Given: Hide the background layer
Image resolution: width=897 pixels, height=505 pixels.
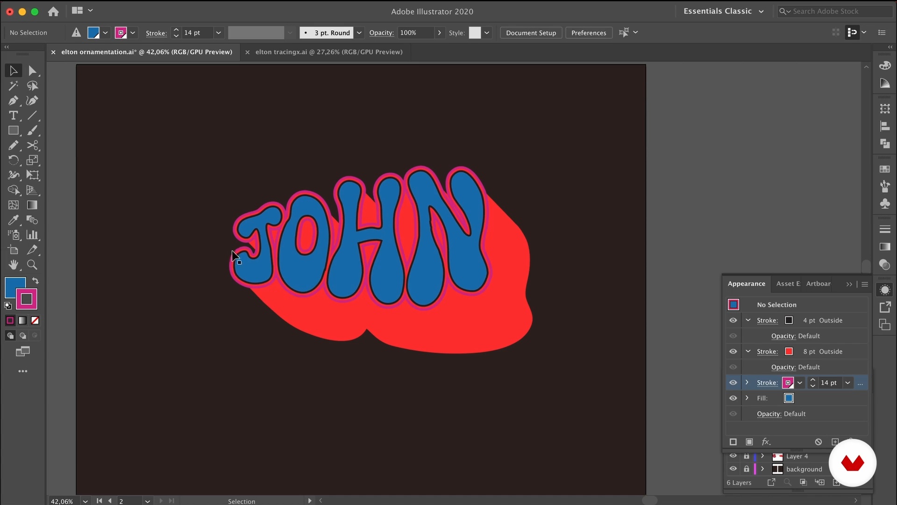Looking at the screenshot, I should (733, 469).
